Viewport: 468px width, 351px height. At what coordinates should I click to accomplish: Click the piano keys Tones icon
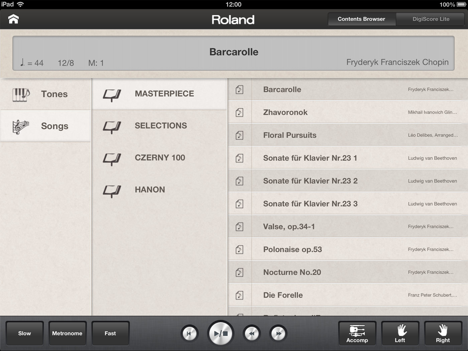point(21,95)
